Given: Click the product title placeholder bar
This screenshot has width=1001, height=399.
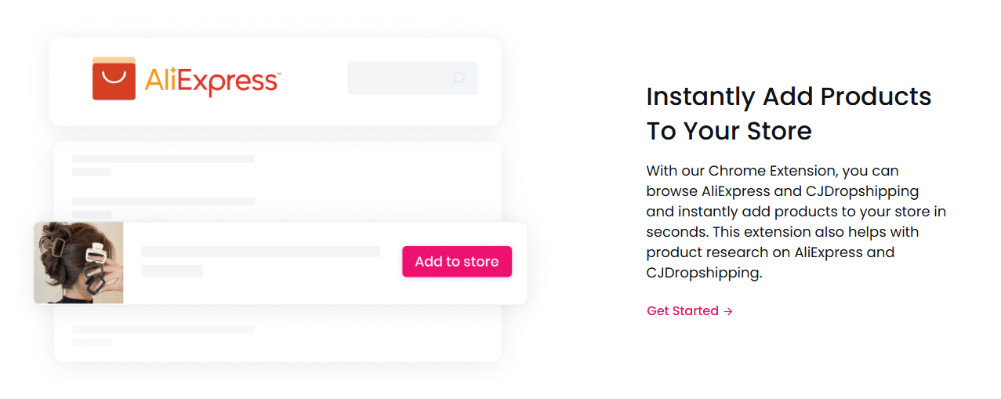Looking at the screenshot, I should pos(260,252).
